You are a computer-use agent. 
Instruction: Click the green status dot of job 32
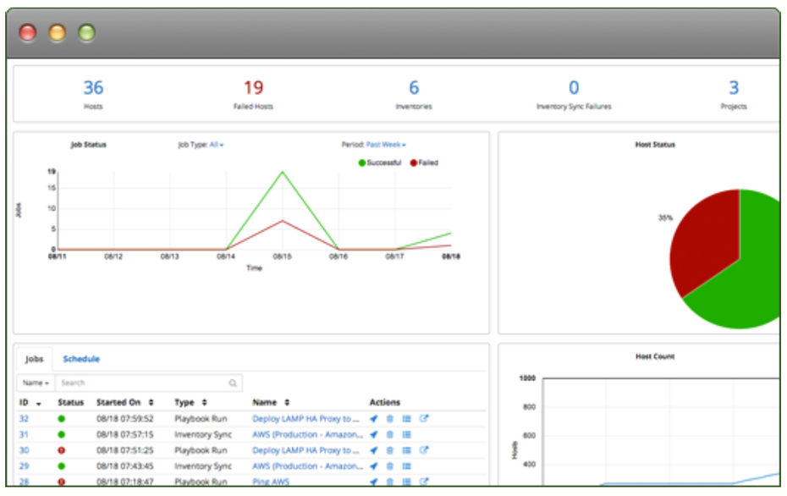click(x=61, y=419)
